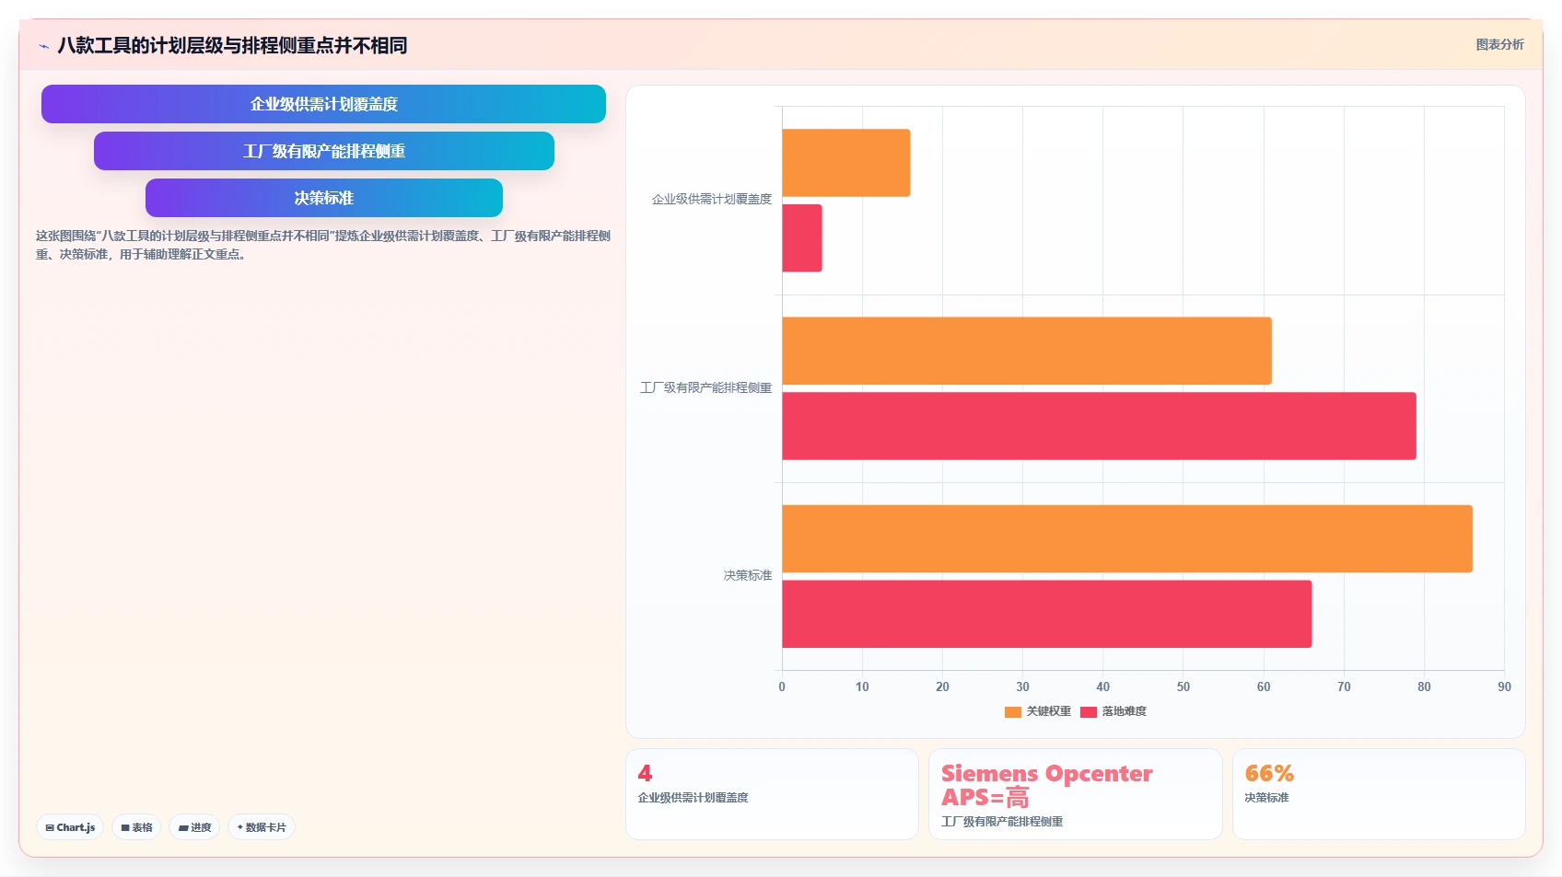Click the 图表分析 label in header

[x=1499, y=44]
